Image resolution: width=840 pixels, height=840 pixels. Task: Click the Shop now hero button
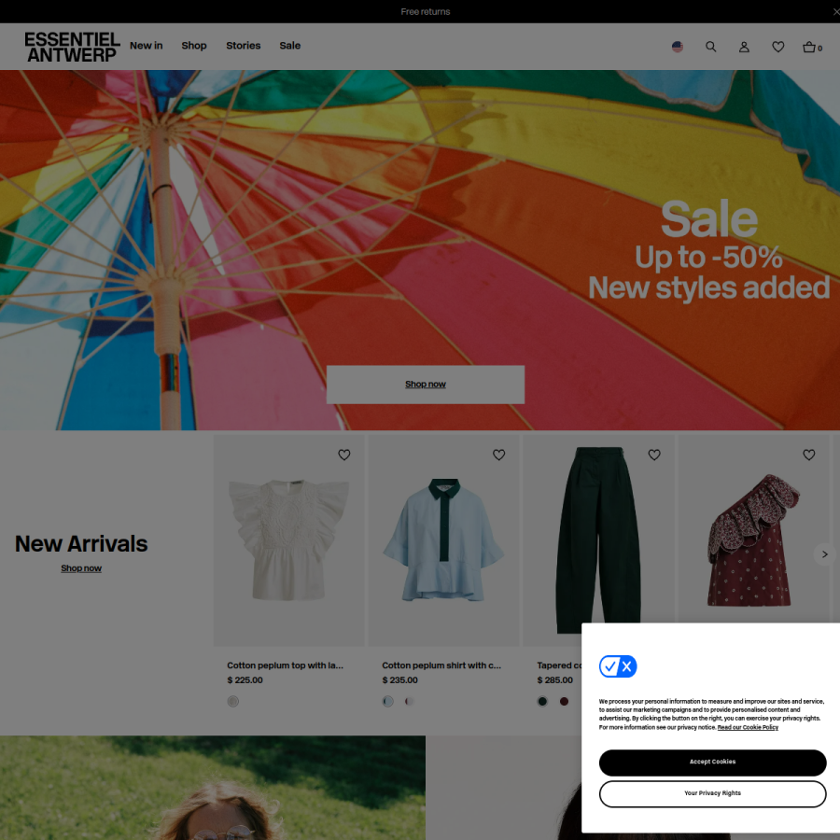click(426, 385)
